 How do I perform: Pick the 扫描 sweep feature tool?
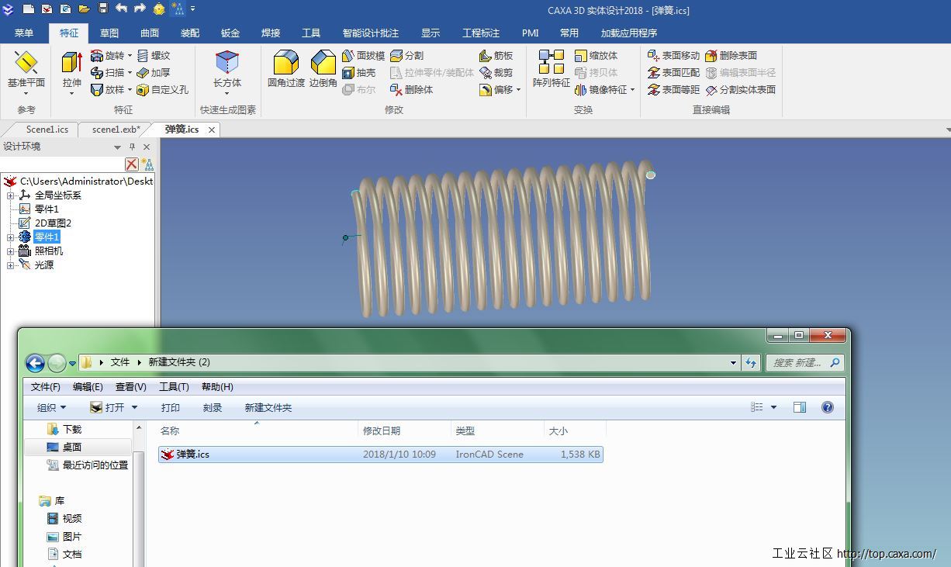(x=107, y=73)
